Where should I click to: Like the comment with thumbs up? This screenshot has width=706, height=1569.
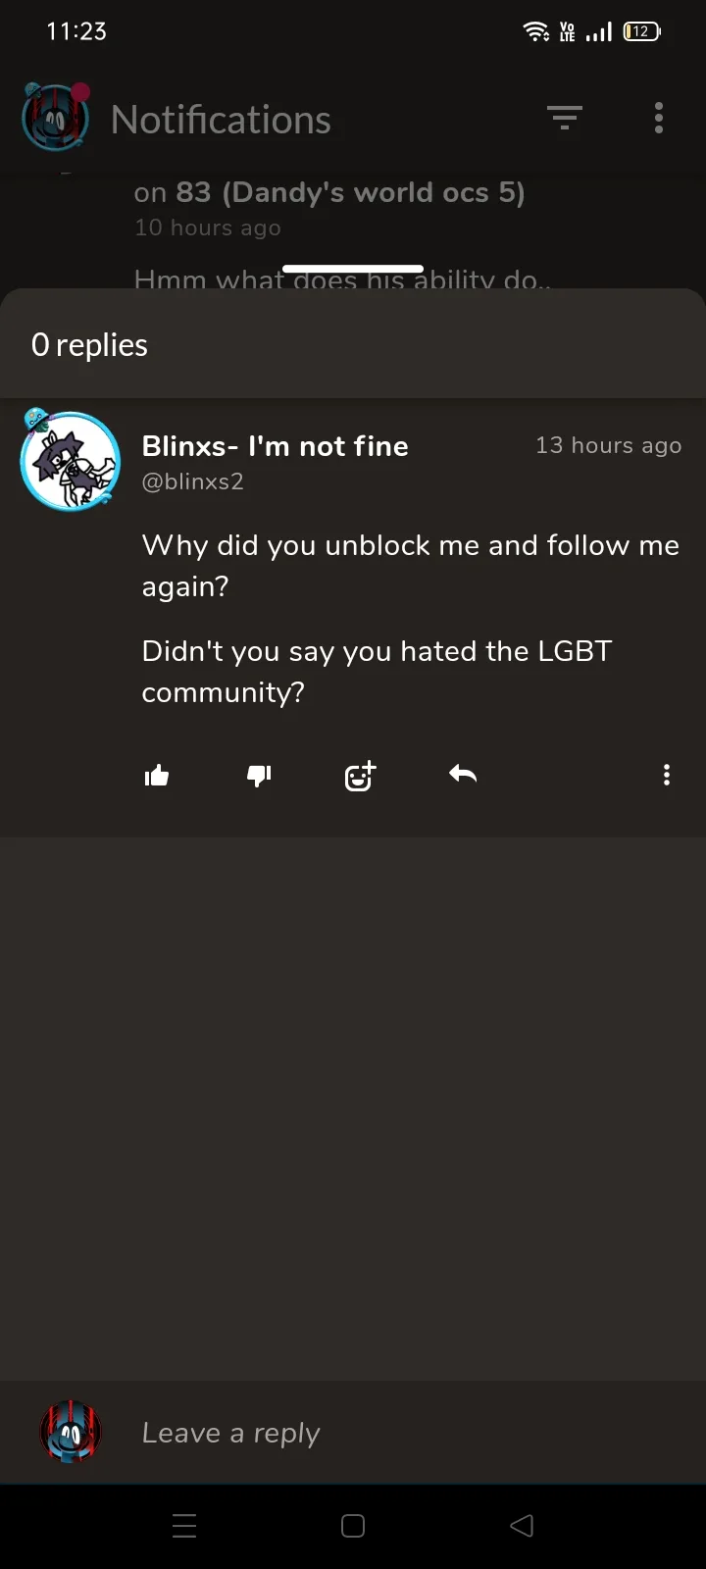(x=157, y=776)
